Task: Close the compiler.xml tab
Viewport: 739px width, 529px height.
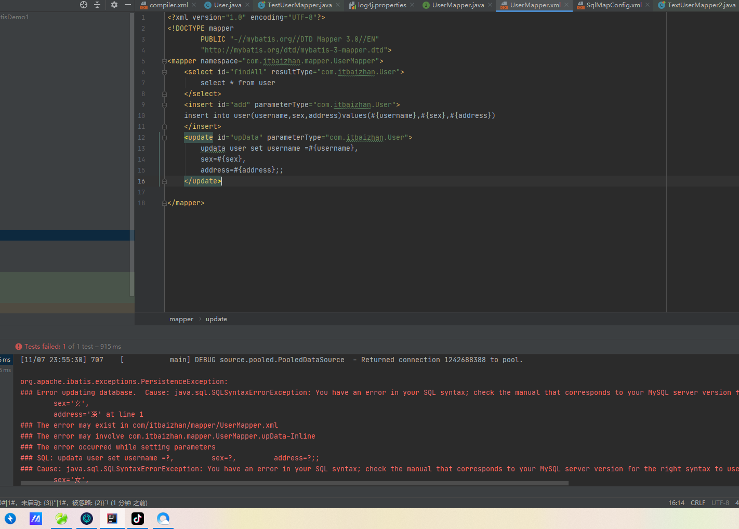Action: coord(194,5)
